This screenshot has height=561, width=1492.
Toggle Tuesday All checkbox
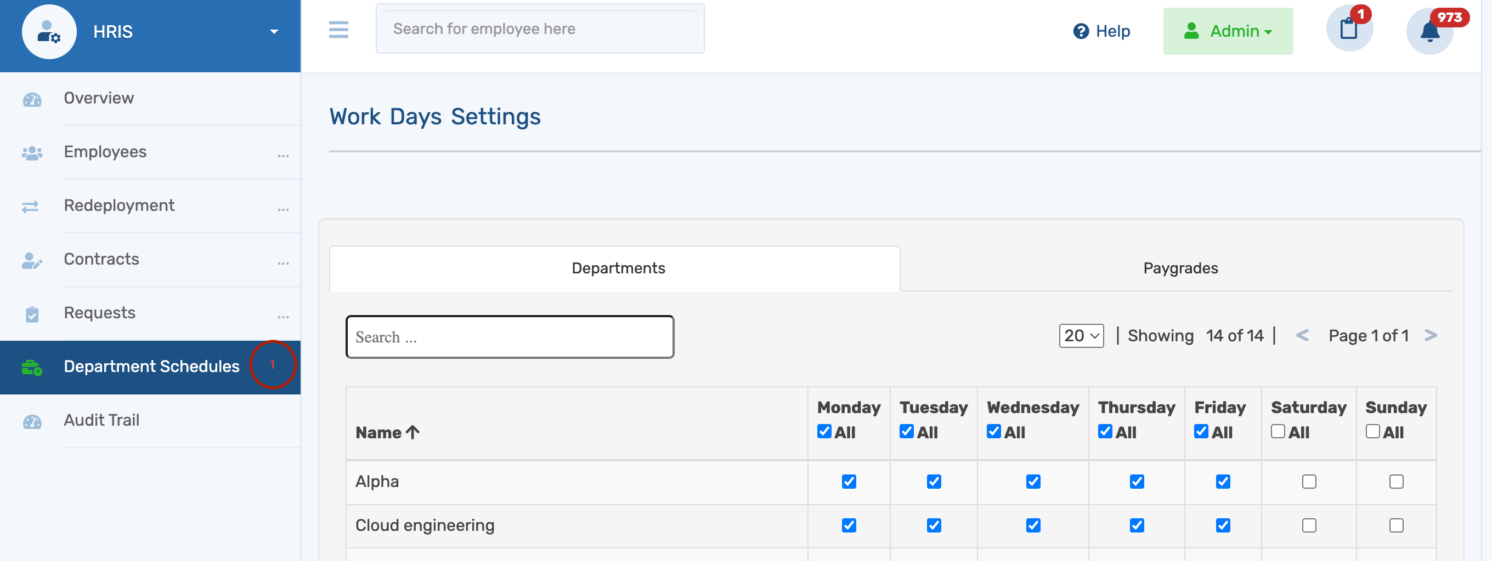tap(906, 432)
